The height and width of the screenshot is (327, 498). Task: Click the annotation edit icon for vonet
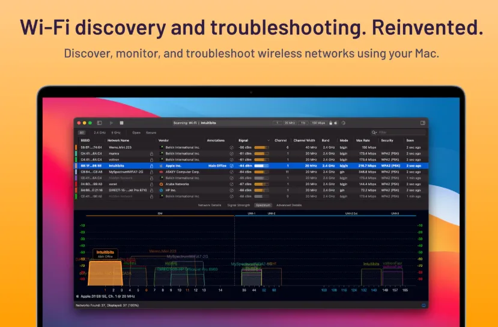(x=231, y=184)
